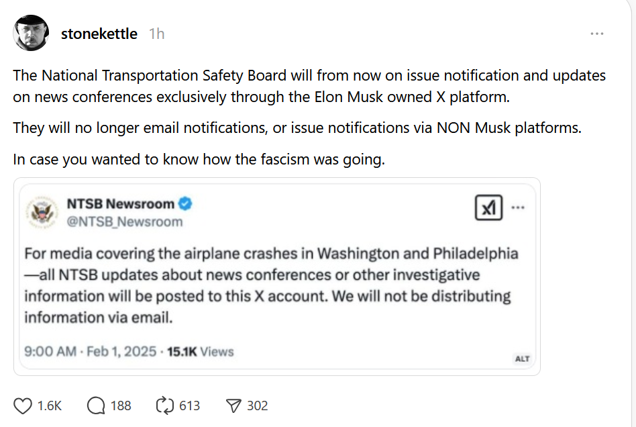The image size is (636, 427).
Task: Like the stonekettle post with the heart icon
Action: coord(23,406)
